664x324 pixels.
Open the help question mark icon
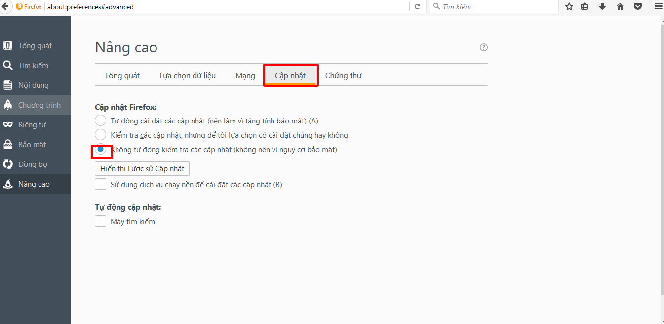(484, 47)
